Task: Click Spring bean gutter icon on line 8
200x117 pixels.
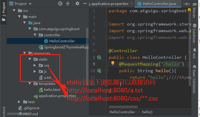Action: 99,57
